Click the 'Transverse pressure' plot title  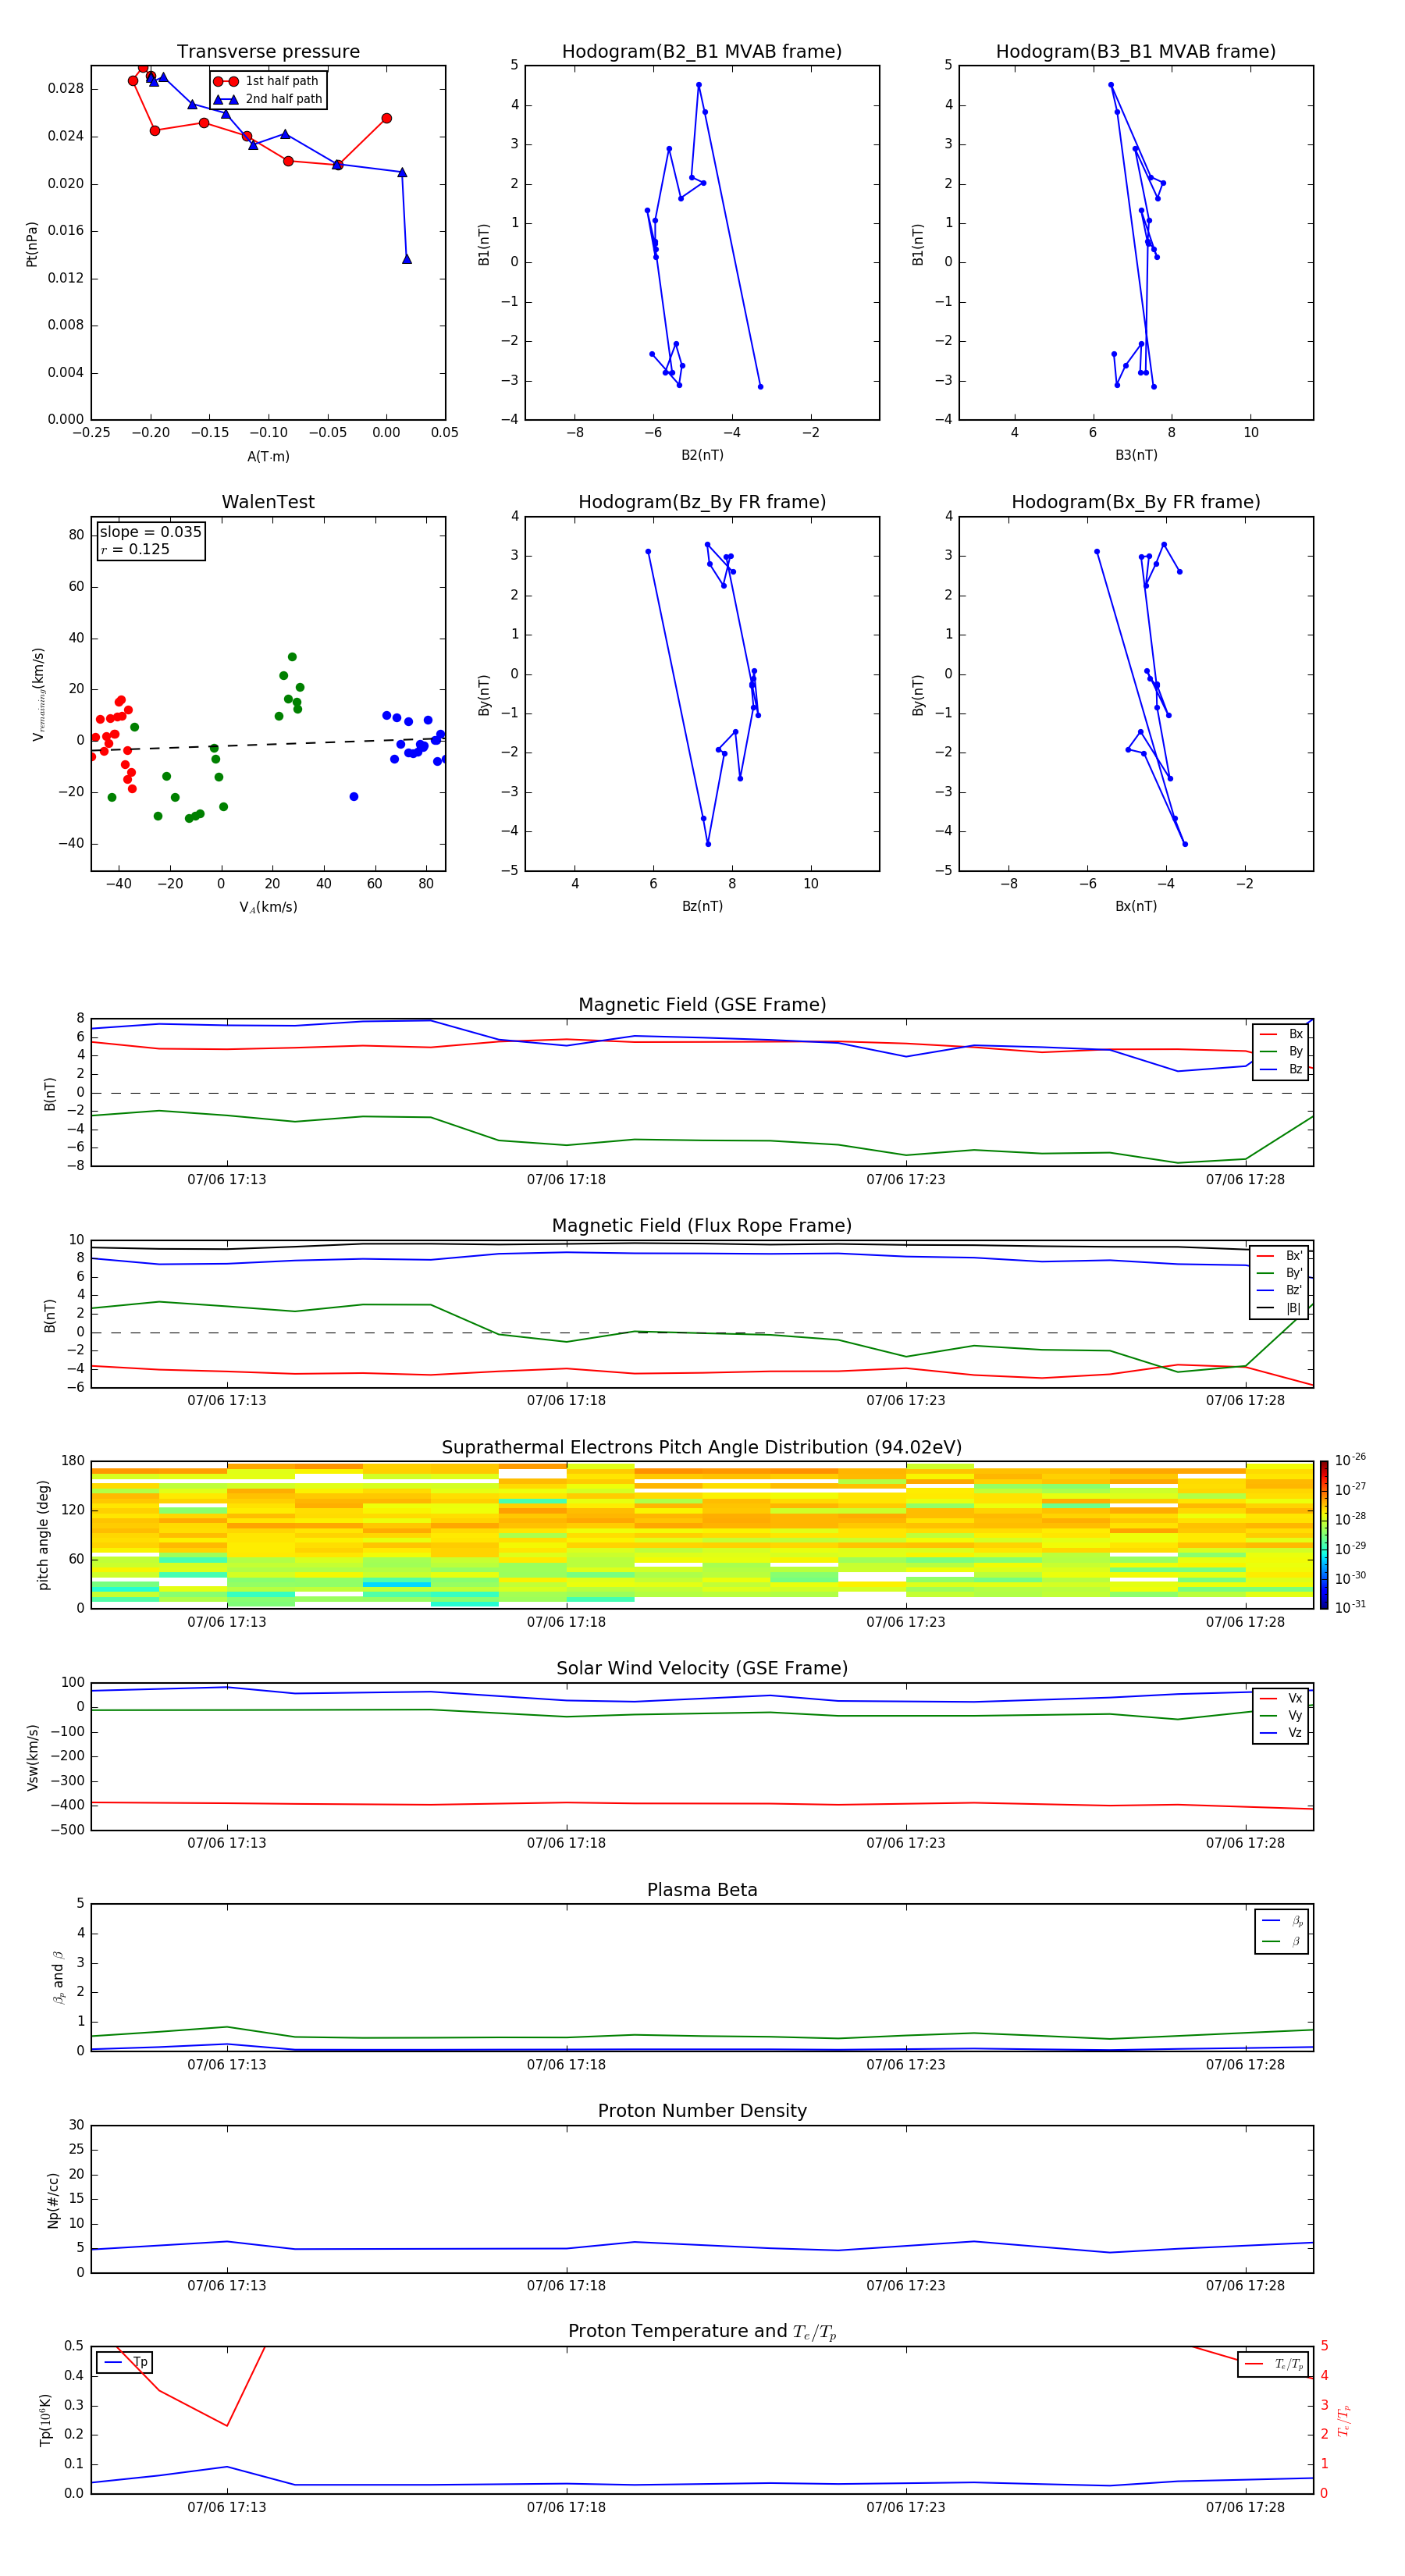pyautogui.click(x=268, y=52)
